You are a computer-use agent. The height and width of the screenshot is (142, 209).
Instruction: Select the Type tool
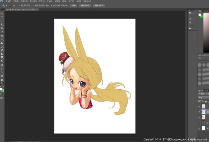2,69
